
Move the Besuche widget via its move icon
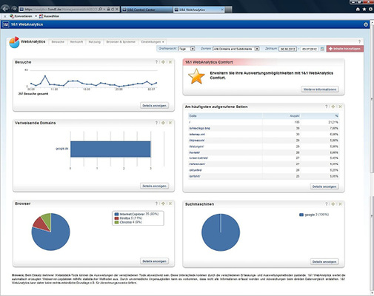(x=163, y=62)
